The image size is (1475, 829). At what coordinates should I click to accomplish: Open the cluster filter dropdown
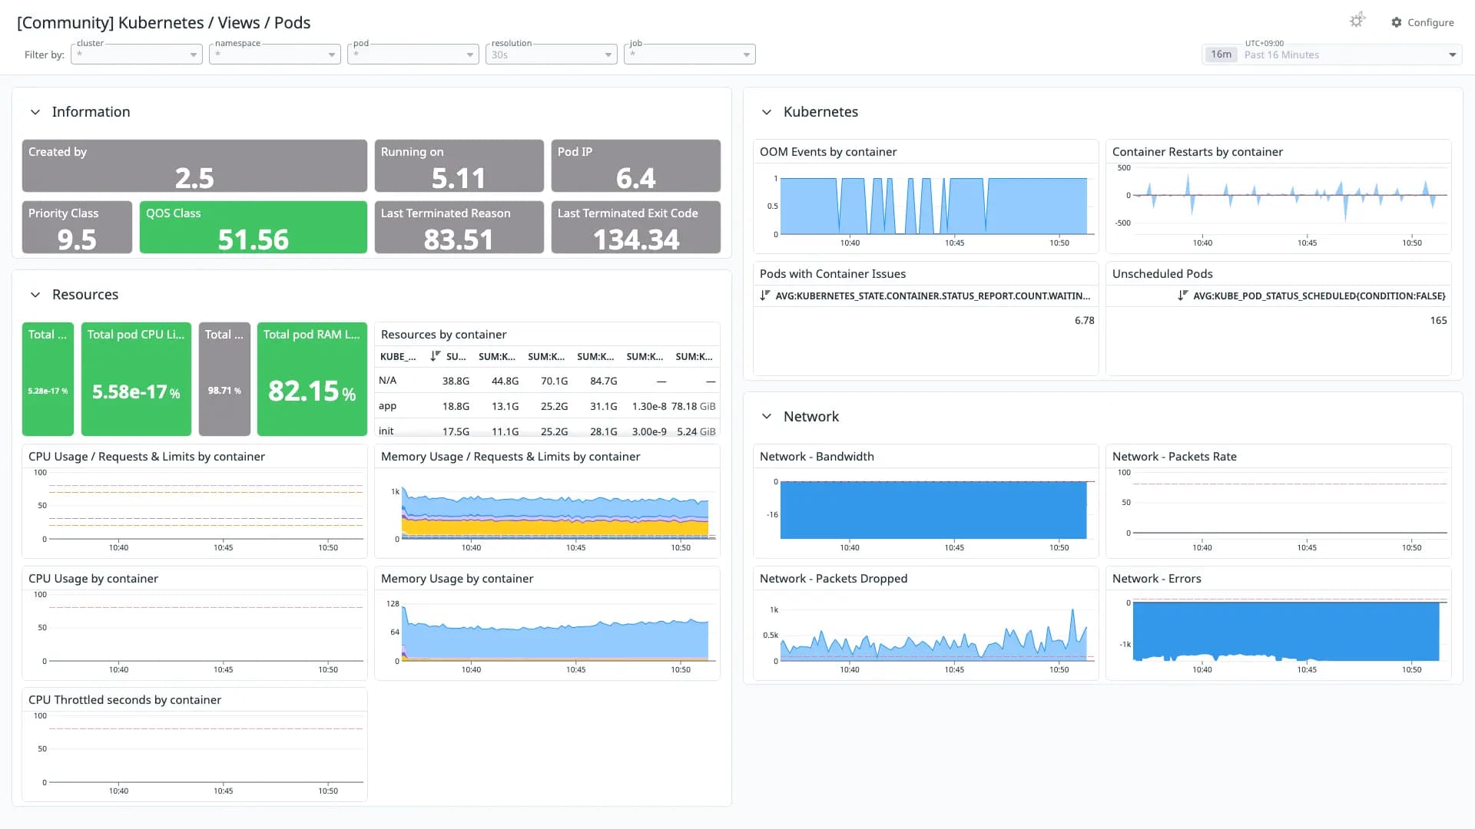(x=137, y=54)
